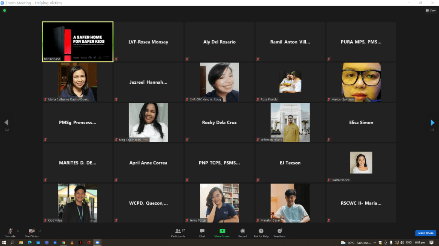Unmute the microphone

pos(10,232)
